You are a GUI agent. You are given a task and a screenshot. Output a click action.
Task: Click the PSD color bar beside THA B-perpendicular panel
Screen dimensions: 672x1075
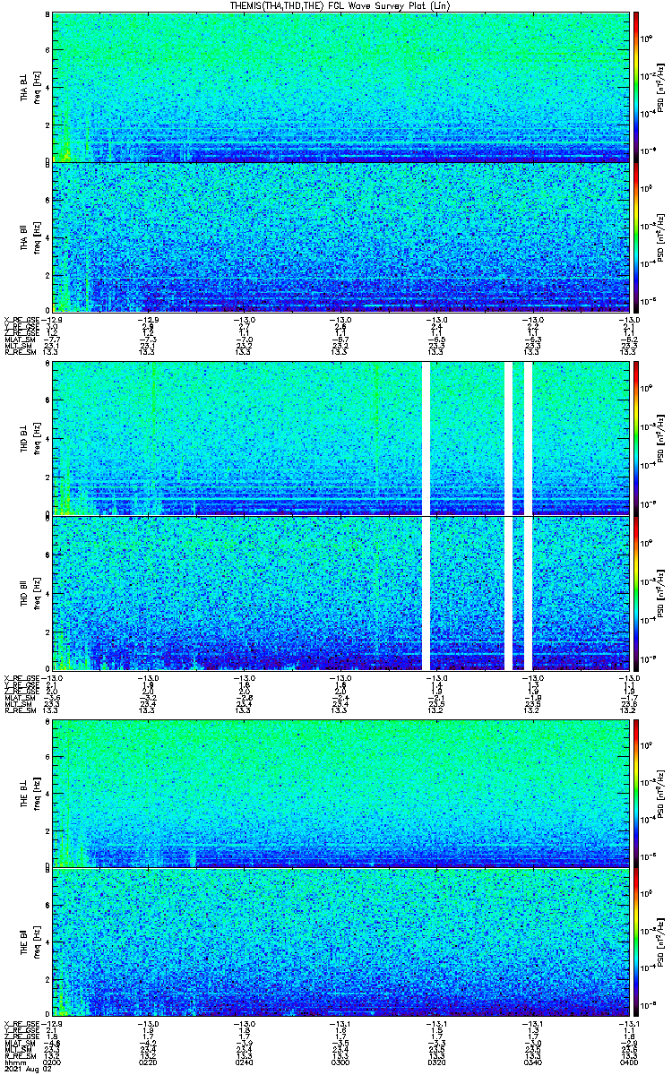click(x=636, y=86)
